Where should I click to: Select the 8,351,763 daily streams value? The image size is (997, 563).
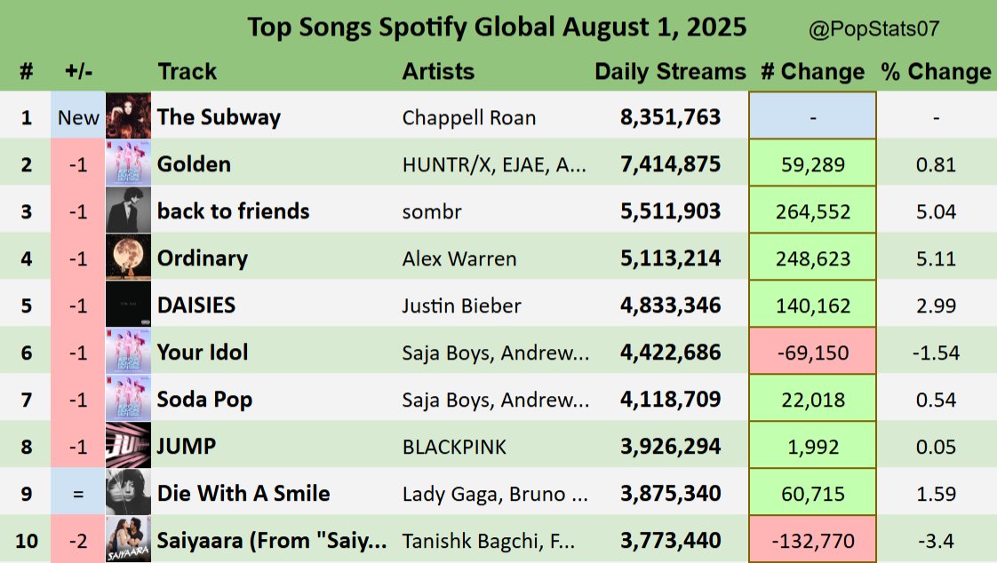tap(670, 117)
